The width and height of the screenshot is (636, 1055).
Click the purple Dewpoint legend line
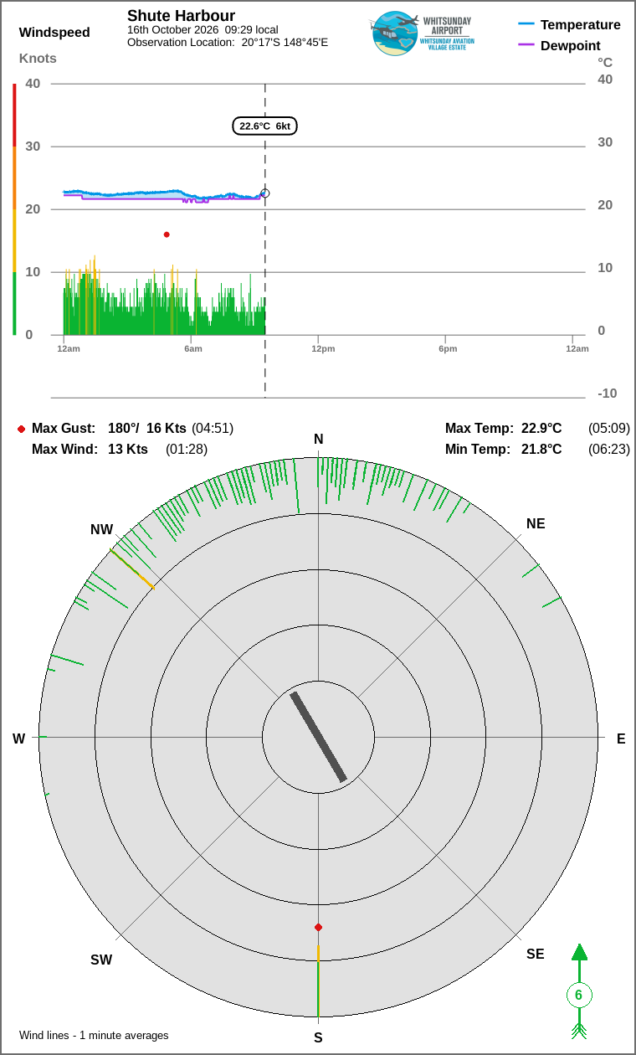(x=526, y=45)
